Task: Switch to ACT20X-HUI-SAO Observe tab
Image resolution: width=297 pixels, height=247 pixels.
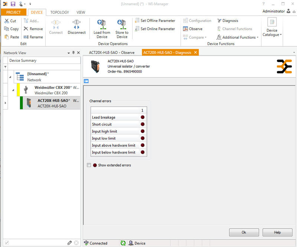Action: pyautogui.click(x=111, y=53)
